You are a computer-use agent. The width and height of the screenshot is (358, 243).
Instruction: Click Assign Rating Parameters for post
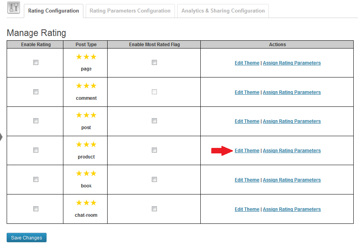point(292,121)
